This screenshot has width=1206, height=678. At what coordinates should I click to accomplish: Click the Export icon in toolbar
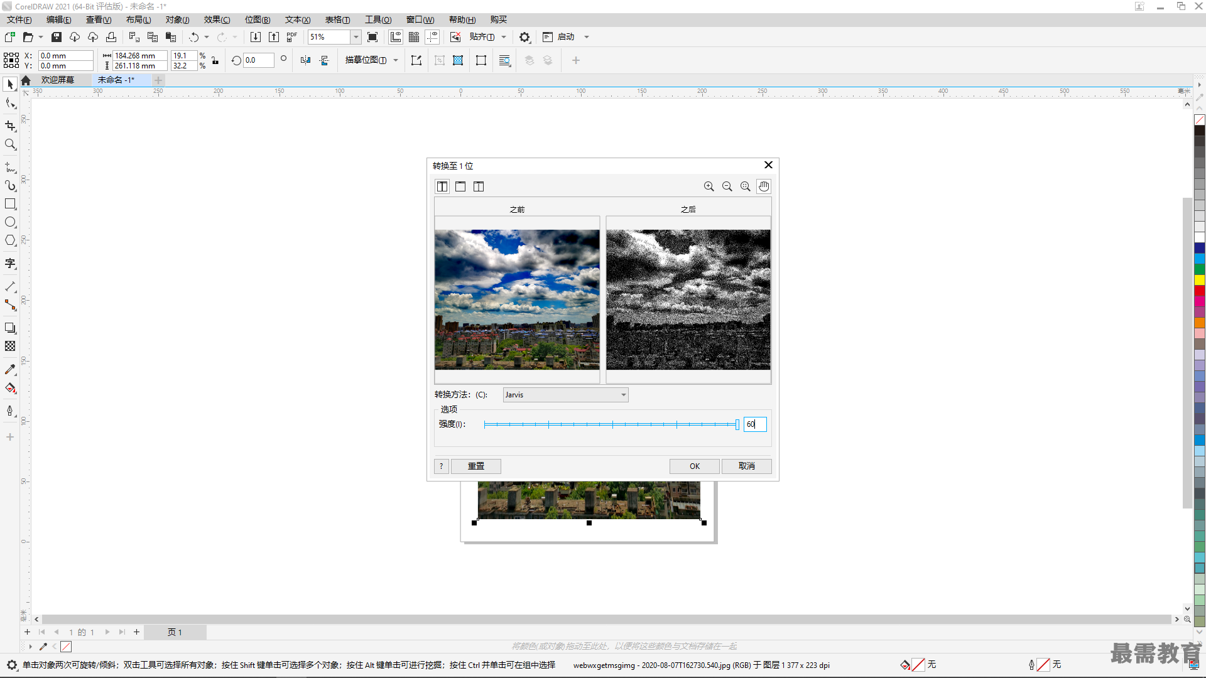coord(274,37)
